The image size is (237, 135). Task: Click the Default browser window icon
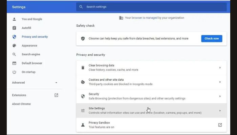coord(14,63)
